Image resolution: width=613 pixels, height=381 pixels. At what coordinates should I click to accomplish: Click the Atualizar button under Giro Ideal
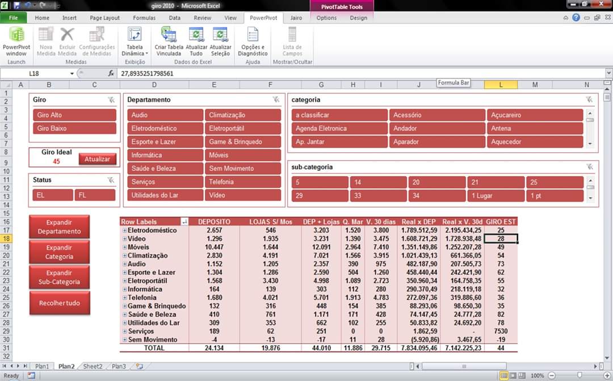point(98,159)
